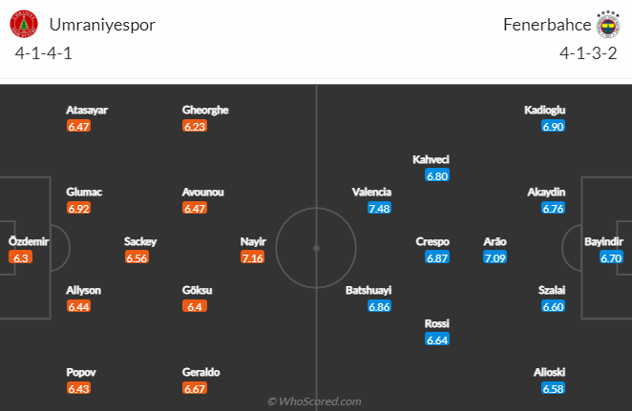This screenshot has width=632, height=411.
Task: Select the Crespo player name
Action: tap(432, 241)
